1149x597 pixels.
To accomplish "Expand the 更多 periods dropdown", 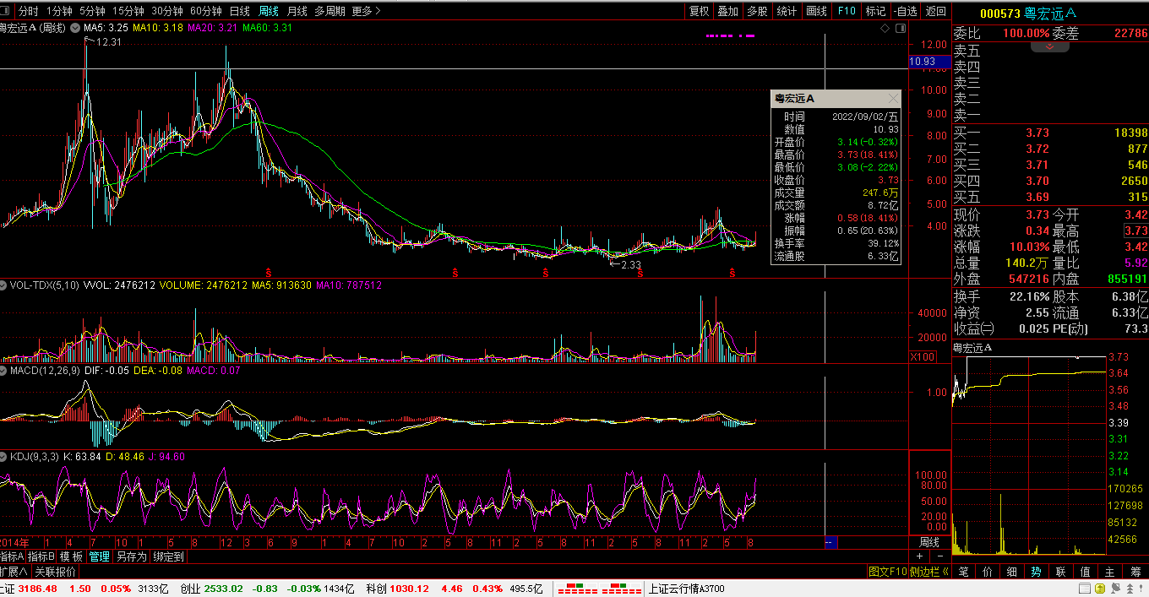I will pos(366,11).
